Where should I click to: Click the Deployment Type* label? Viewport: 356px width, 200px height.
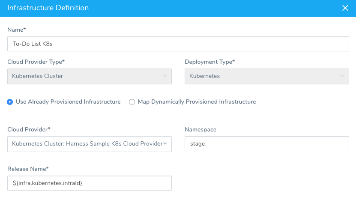tap(209, 62)
